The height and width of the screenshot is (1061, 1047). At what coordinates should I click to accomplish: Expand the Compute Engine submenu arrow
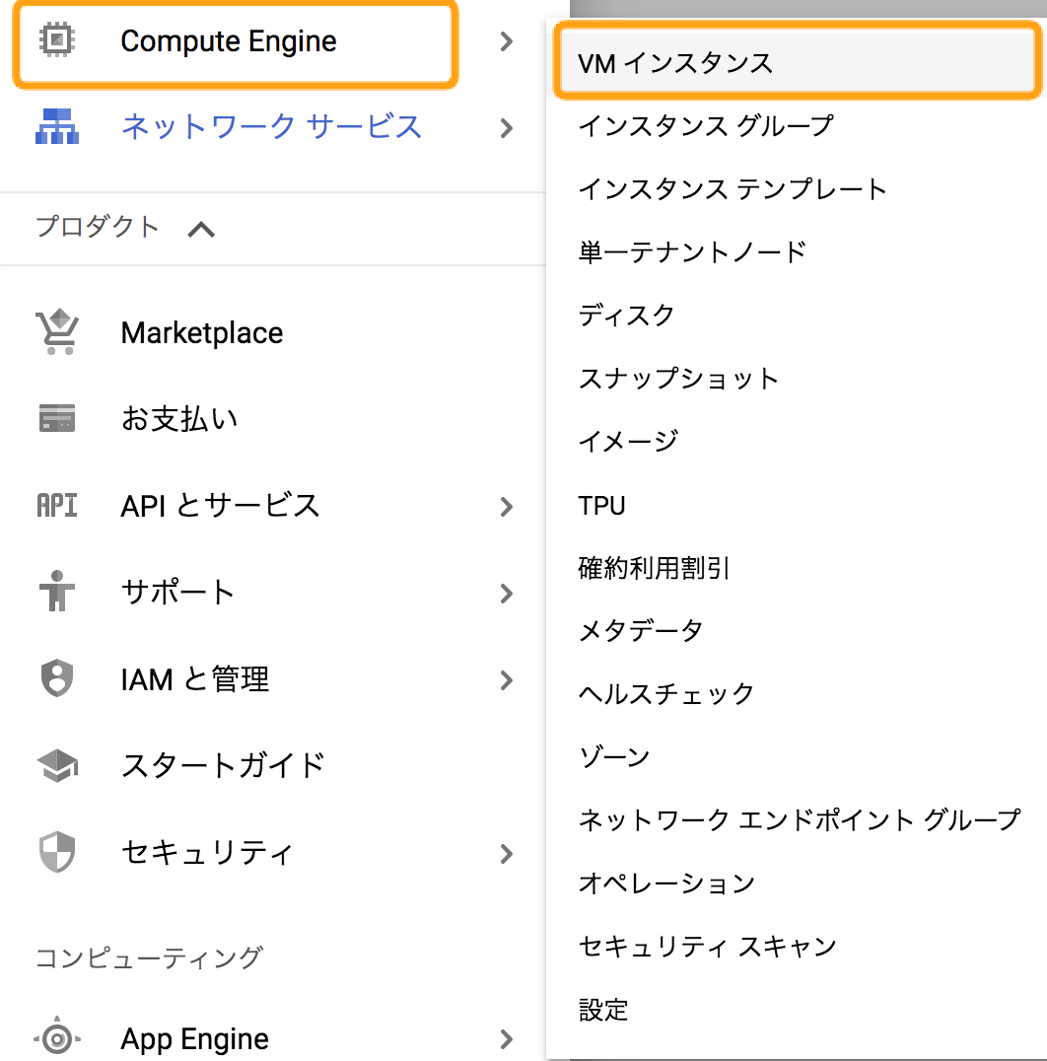tap(507, 41)
